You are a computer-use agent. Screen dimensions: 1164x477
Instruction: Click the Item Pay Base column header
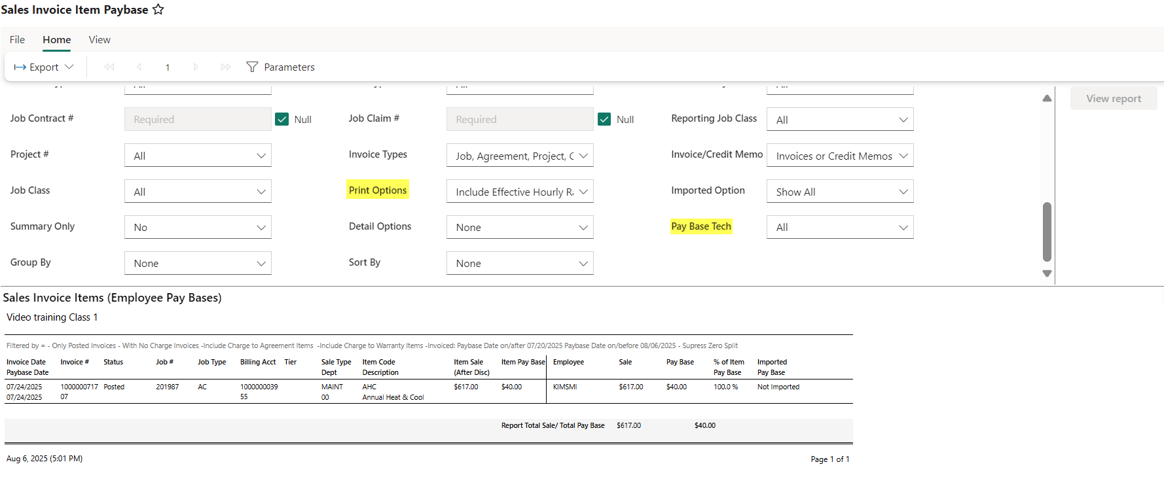523,362
